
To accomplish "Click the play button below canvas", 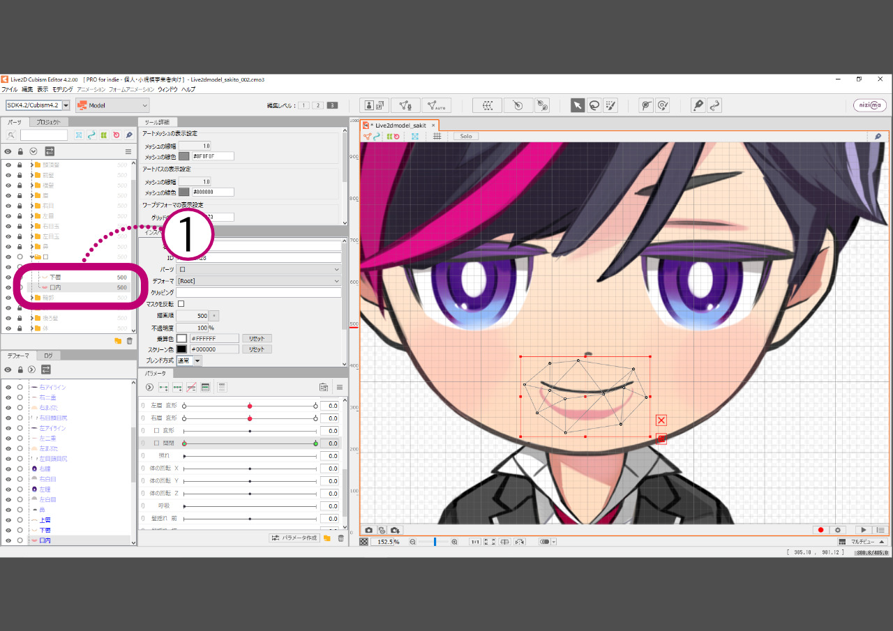I will 864,531.
